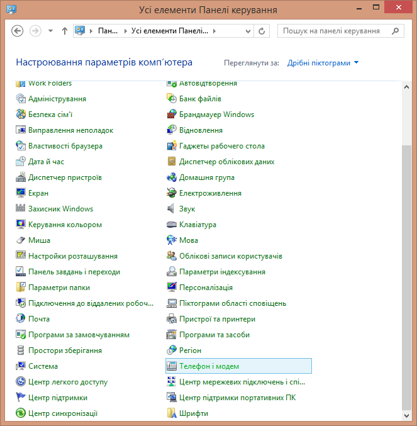The height and width of the screenshot is (426, 417).
Task: Click the Властивості браузера icon
Action: point(21,146)
